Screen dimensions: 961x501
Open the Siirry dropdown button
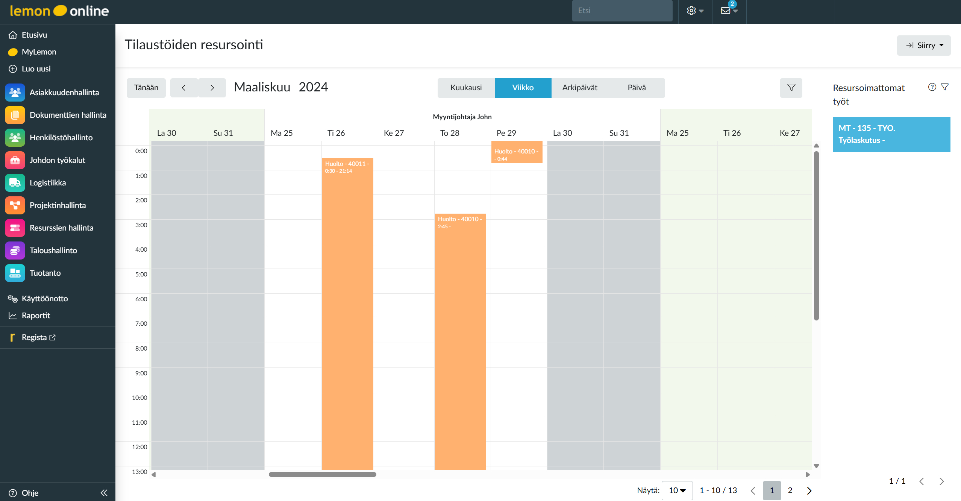[x=924, y=46]
